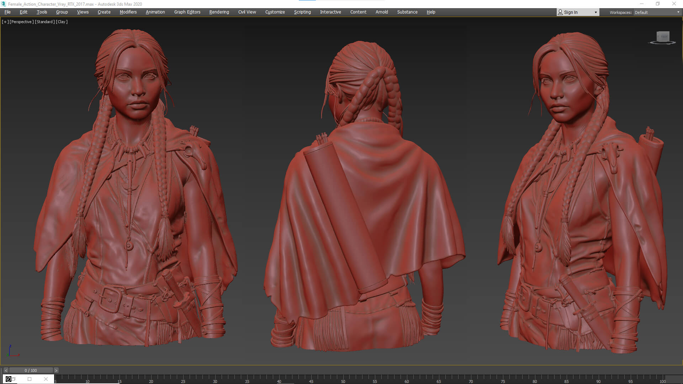Open the Views menu

(x=83, y=12)
